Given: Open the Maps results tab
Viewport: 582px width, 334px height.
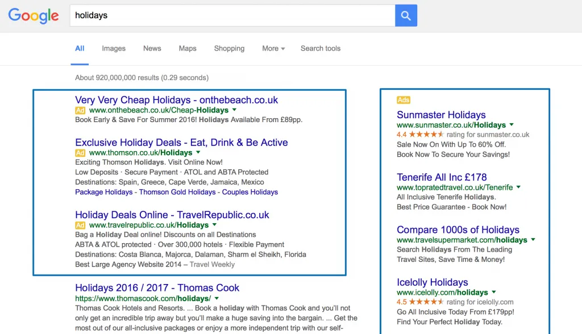Looking at the screenshot, I should click(188, 48).
